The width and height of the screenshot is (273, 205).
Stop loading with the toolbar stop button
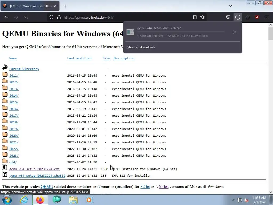(26, 17)
